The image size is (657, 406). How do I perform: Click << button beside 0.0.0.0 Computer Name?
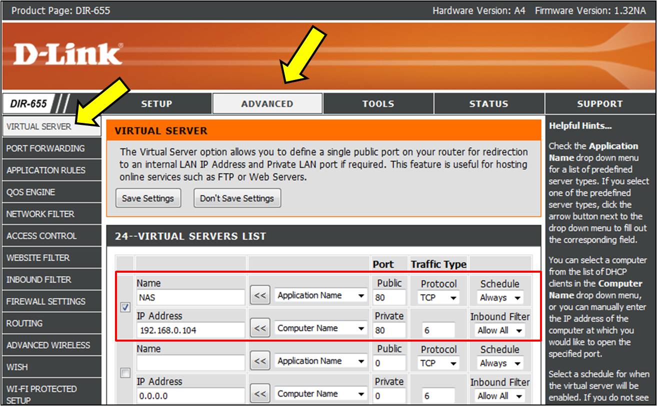click(260, 394)
